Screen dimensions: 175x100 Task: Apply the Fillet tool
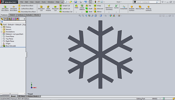(x=76, y=6)
